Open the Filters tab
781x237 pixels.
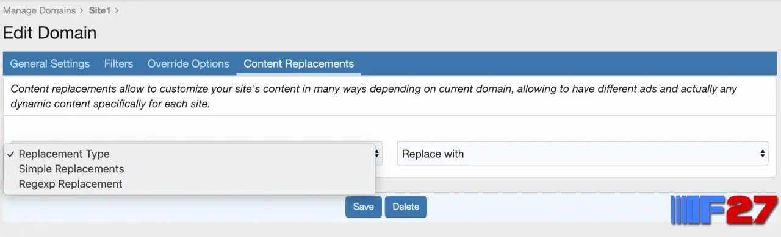tap(118, 63)
